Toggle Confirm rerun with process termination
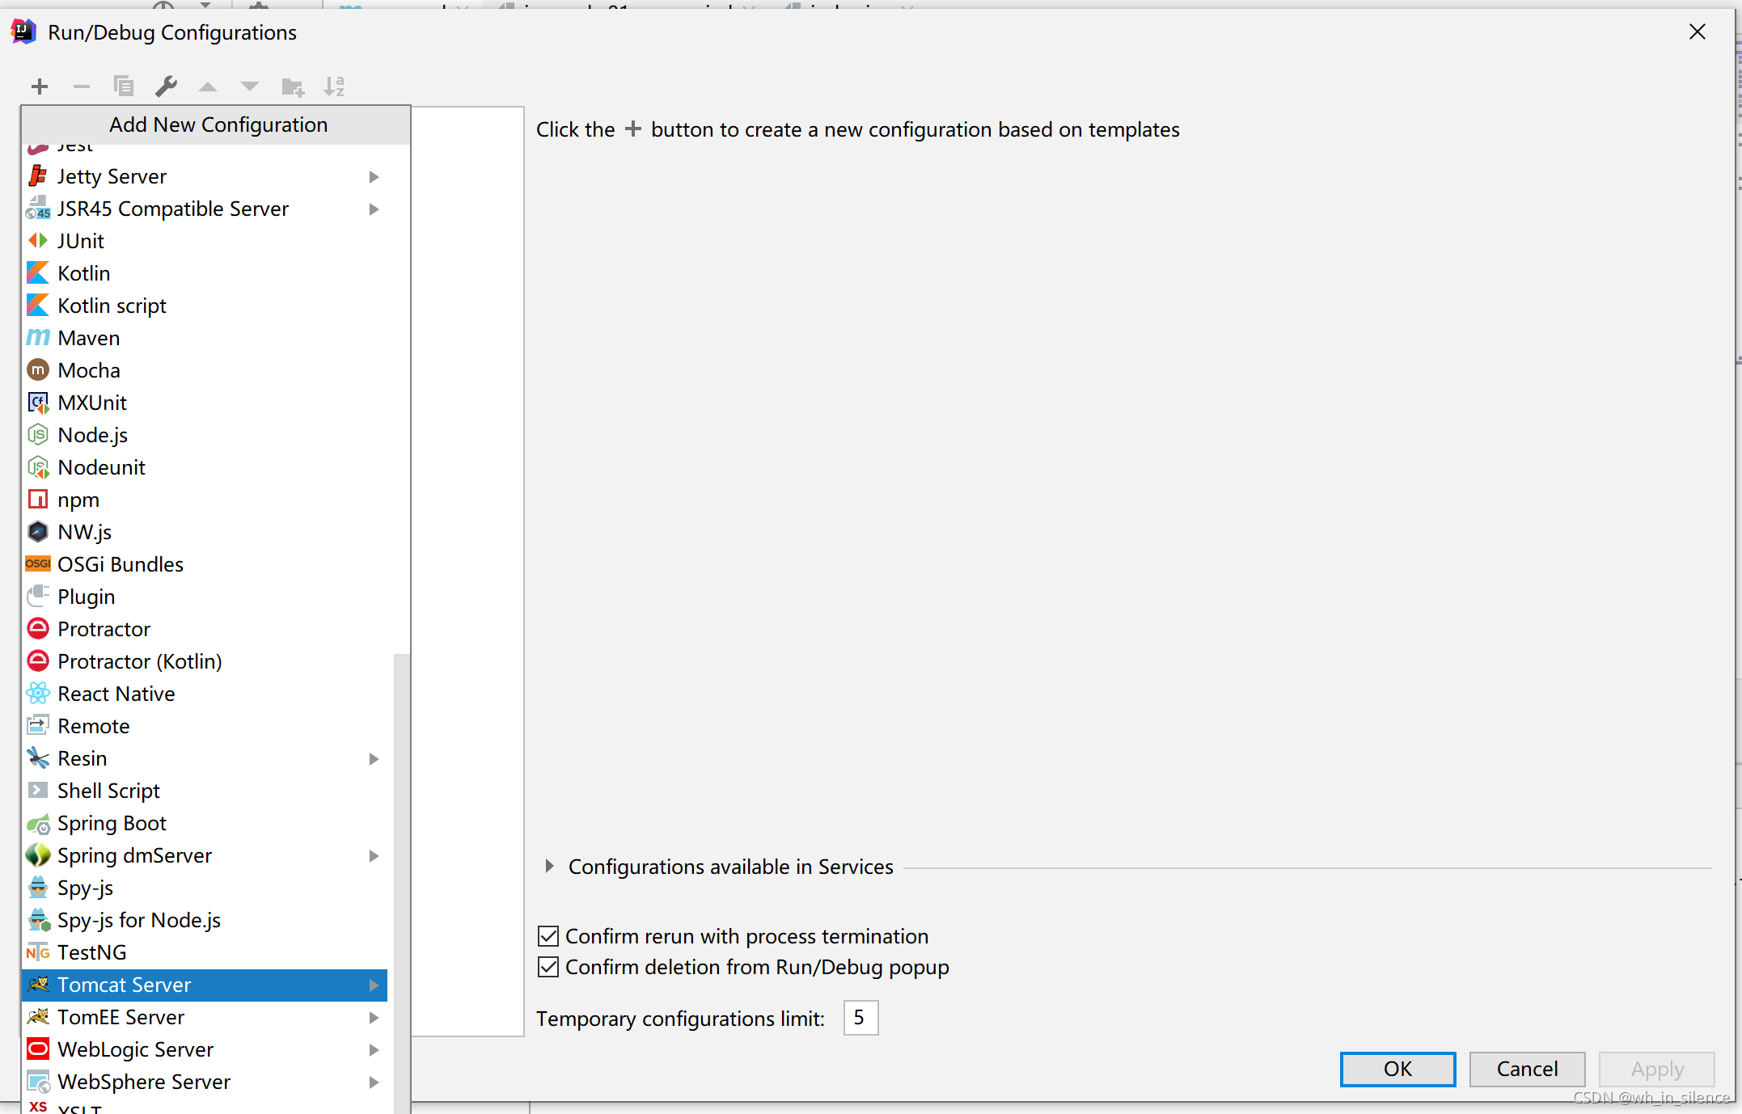The width and height of the screenshot is (1742, 1114). (x=548, y=936)
